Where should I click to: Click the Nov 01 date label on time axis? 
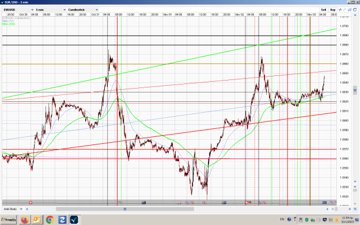168,14
